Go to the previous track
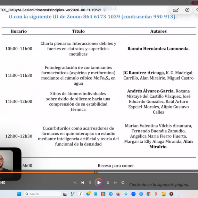Viewport: 198px width, 198px height. point(83,183)
